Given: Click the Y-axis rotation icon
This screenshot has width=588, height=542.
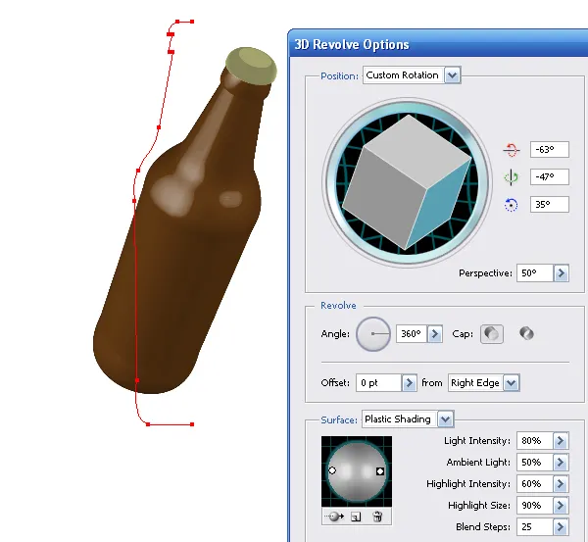Looking at the screenshot, I should click(x=512, y=177).
